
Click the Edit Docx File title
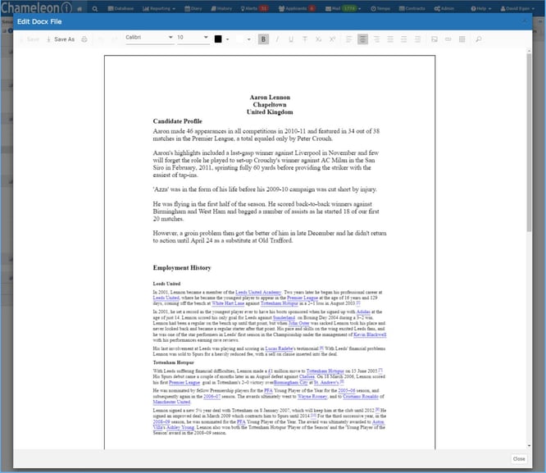coord(39,21)
